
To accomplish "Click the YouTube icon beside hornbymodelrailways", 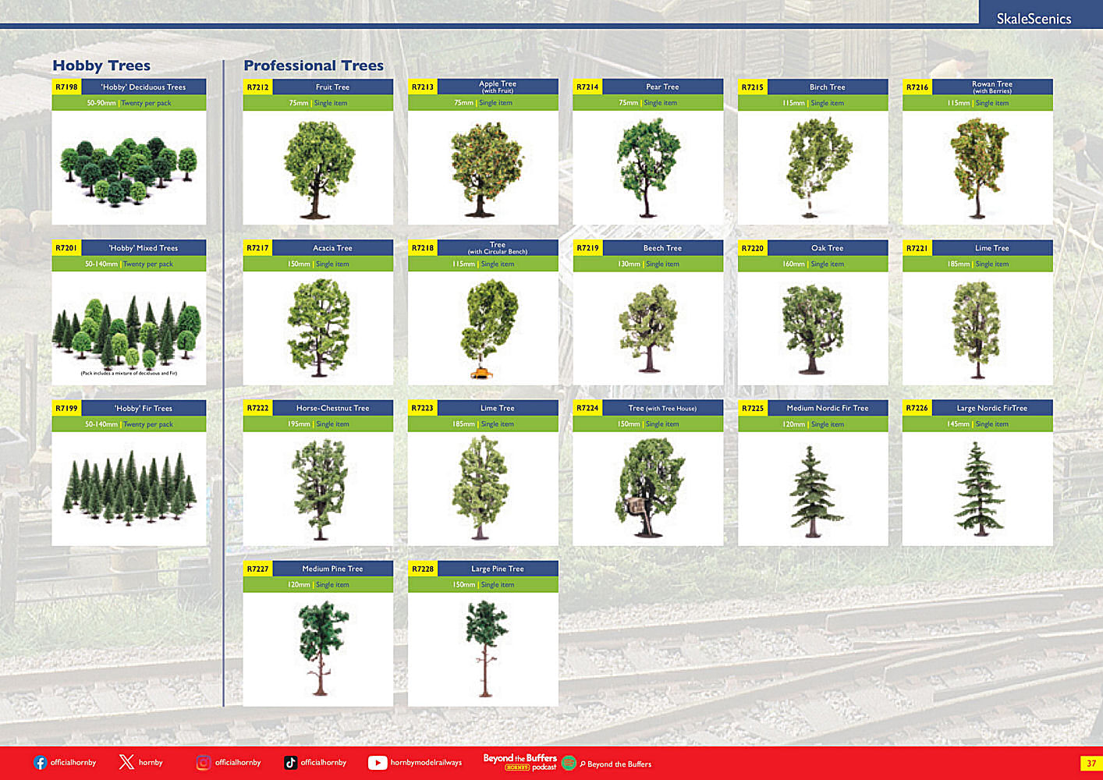I will (x=378, y=763).
